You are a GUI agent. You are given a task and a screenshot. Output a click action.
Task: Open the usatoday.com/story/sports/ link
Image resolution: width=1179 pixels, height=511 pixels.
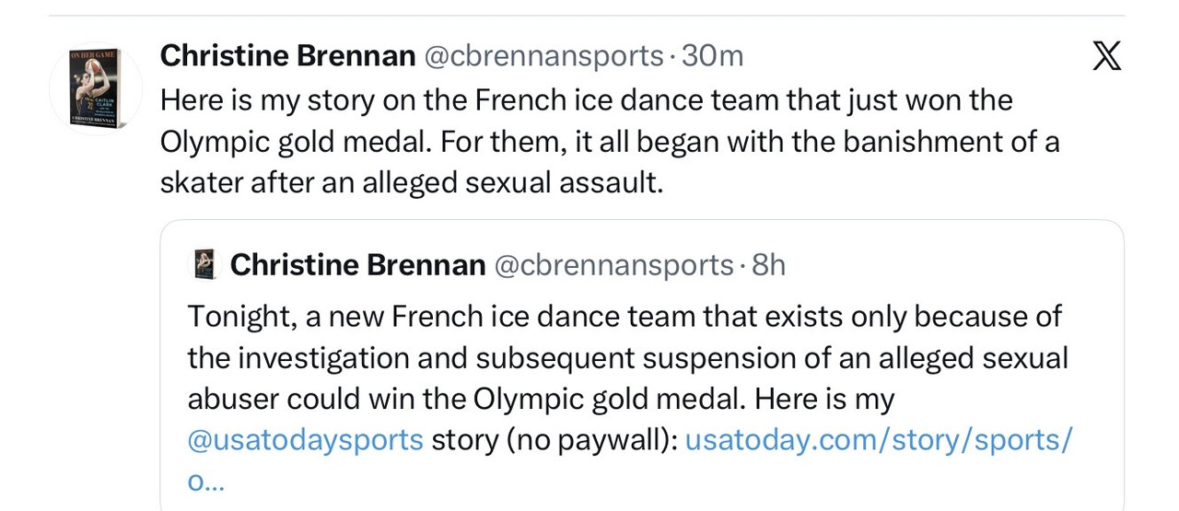(879, 440)
